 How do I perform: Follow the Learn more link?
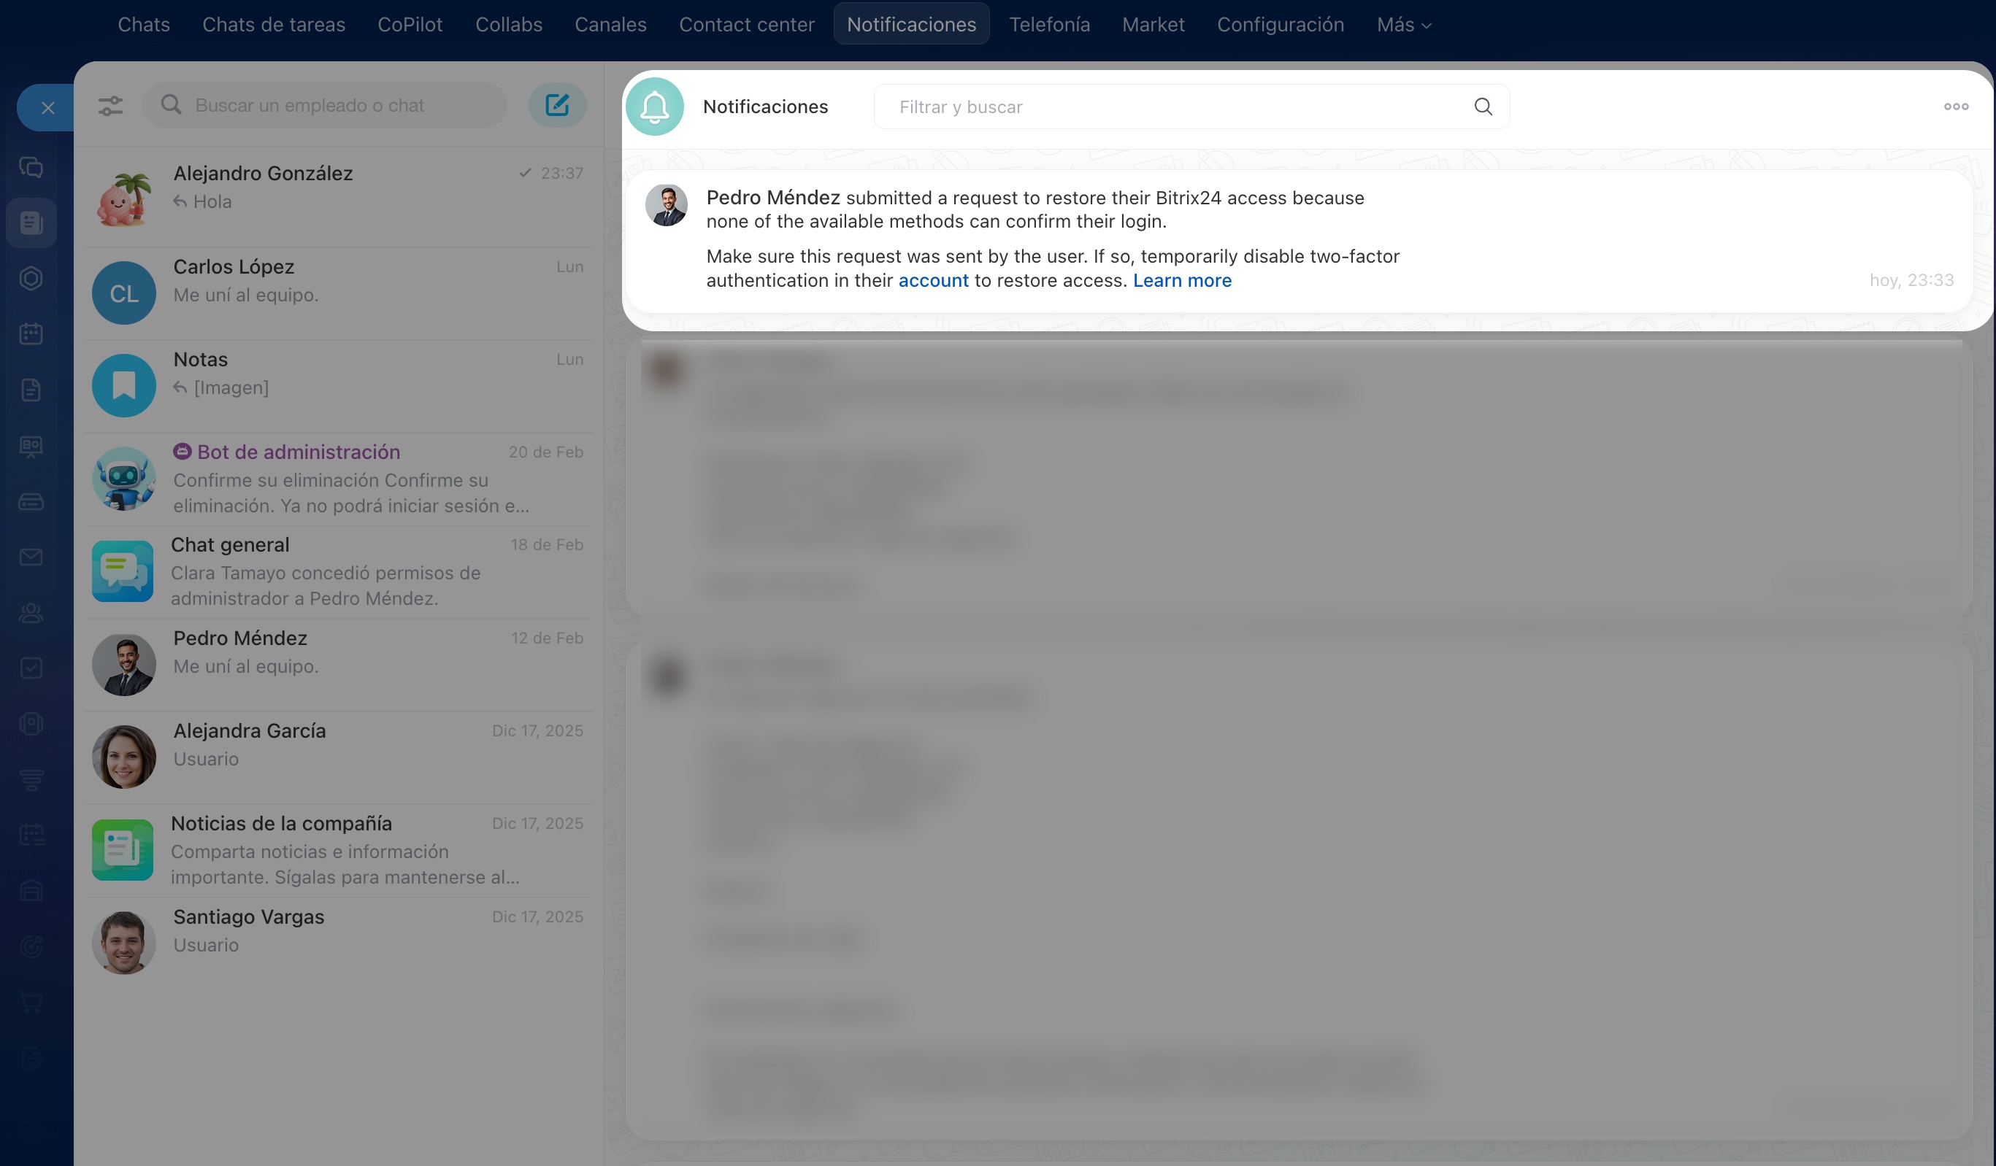point(1182,280)
